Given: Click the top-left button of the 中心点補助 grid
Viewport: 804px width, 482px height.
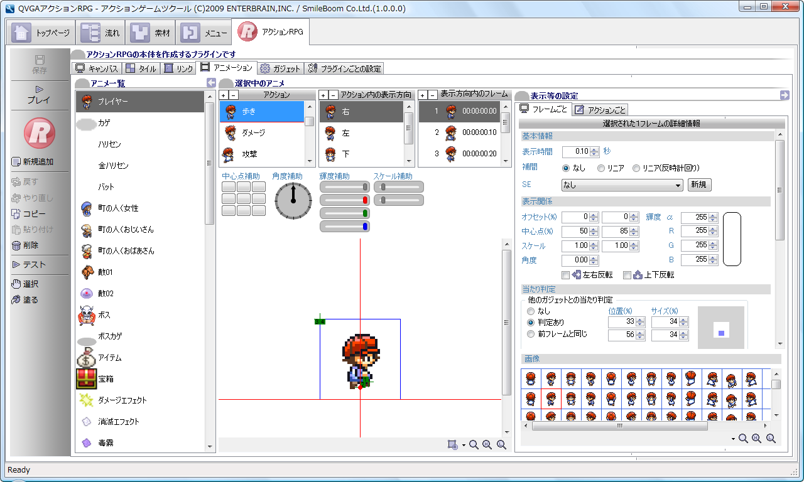Looking at the screenshot, I should [x=229, y=187].
